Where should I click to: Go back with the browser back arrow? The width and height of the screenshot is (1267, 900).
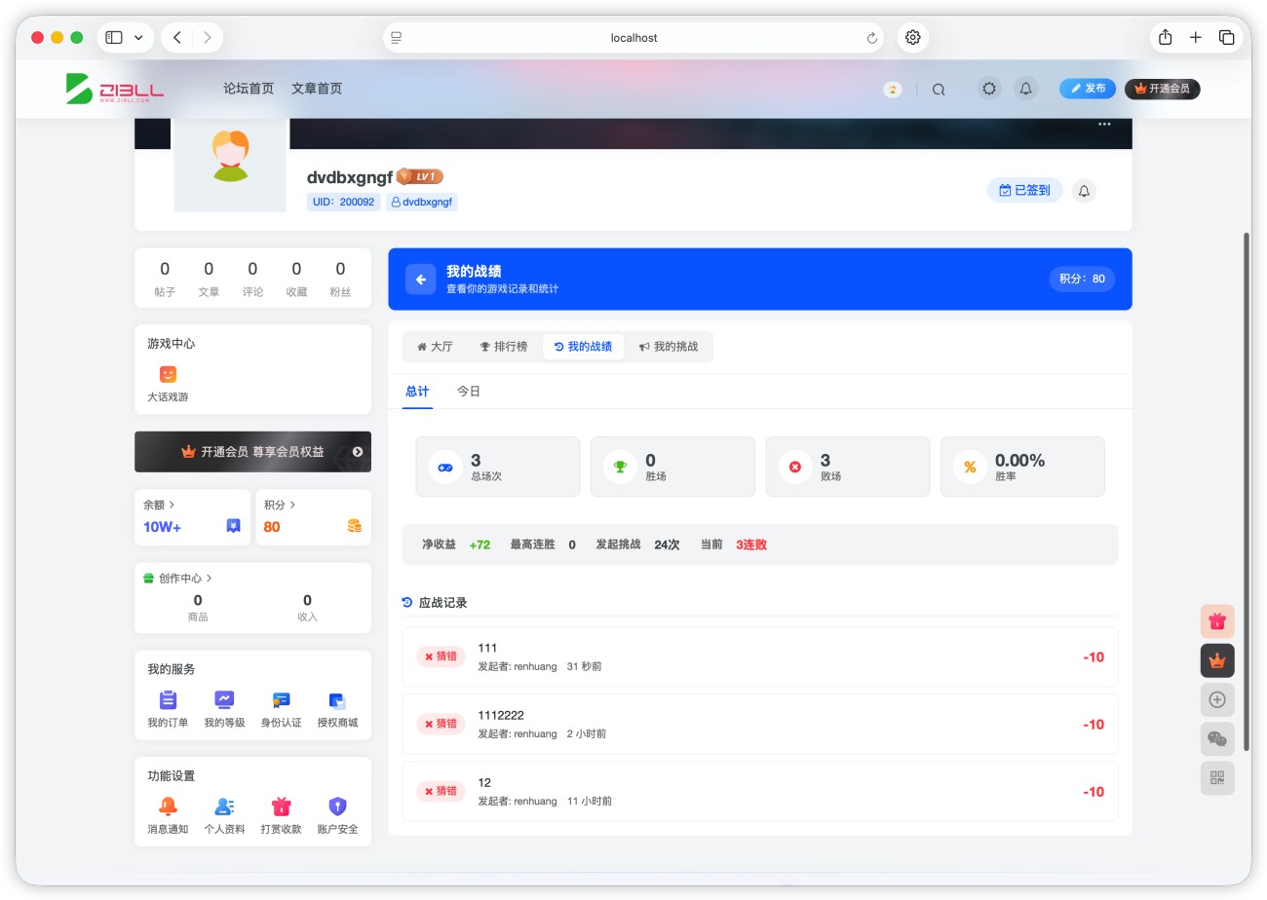[177, 38]
